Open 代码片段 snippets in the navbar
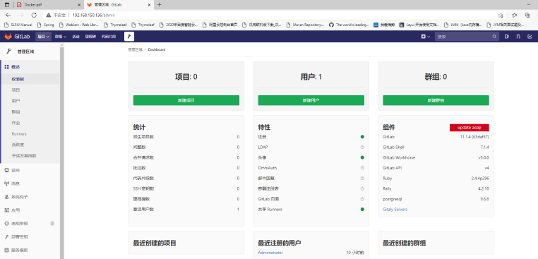 click(x=109, y=37)
